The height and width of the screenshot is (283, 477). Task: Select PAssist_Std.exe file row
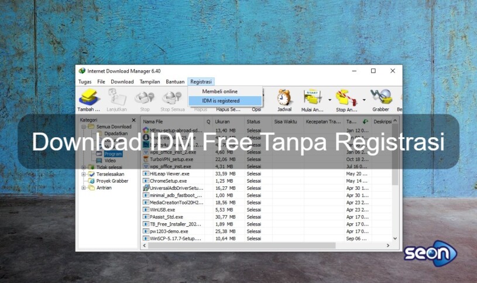tap(266, 217)
